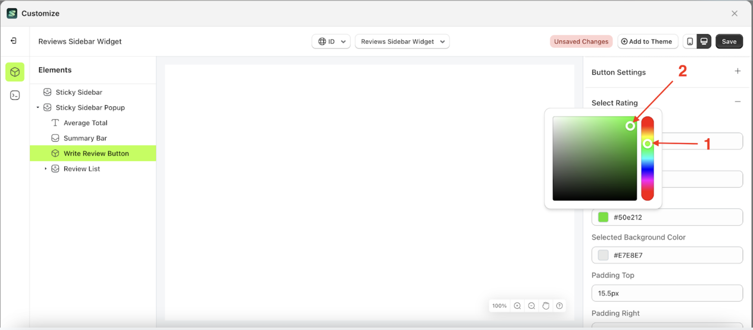This screenshot has width=753, height=330.
Task: Select the zoom in magnifier icon
Action: coord(517,306)
